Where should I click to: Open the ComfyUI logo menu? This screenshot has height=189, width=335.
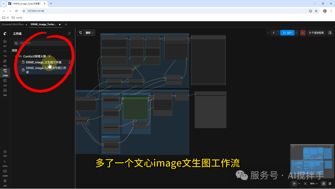tap(6, 34)
